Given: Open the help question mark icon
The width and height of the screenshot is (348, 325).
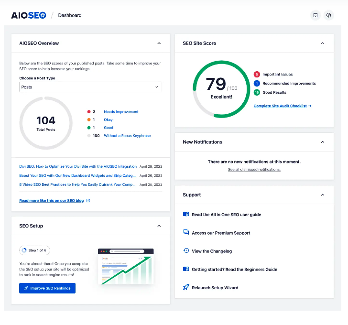Looking at the screenshot, I should 328,15.
